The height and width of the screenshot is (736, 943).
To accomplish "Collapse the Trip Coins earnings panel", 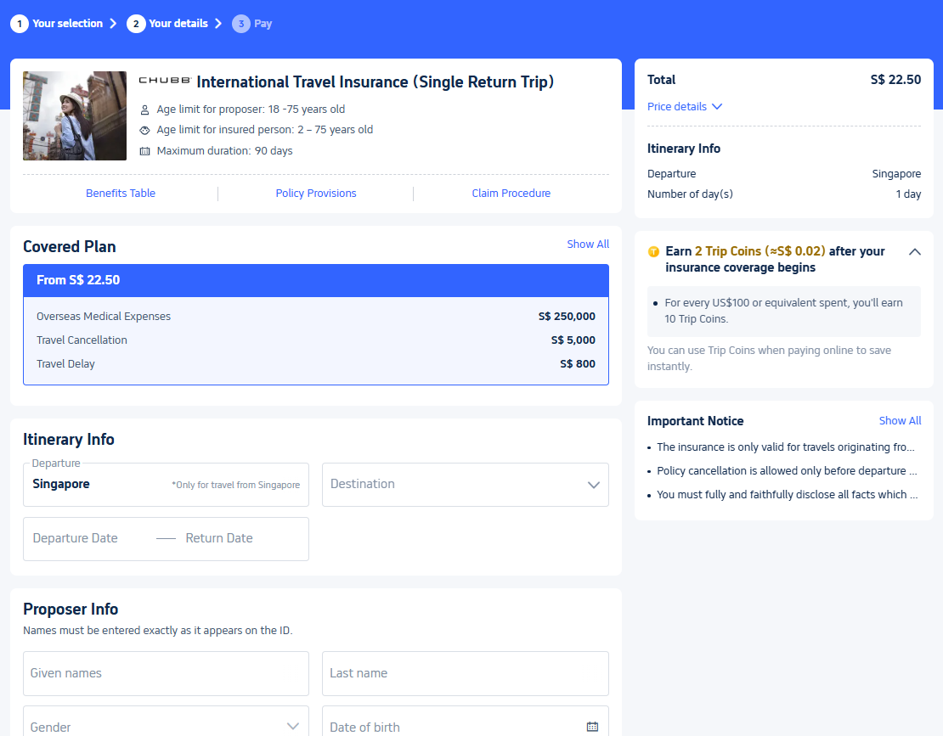I will [915, 252].
